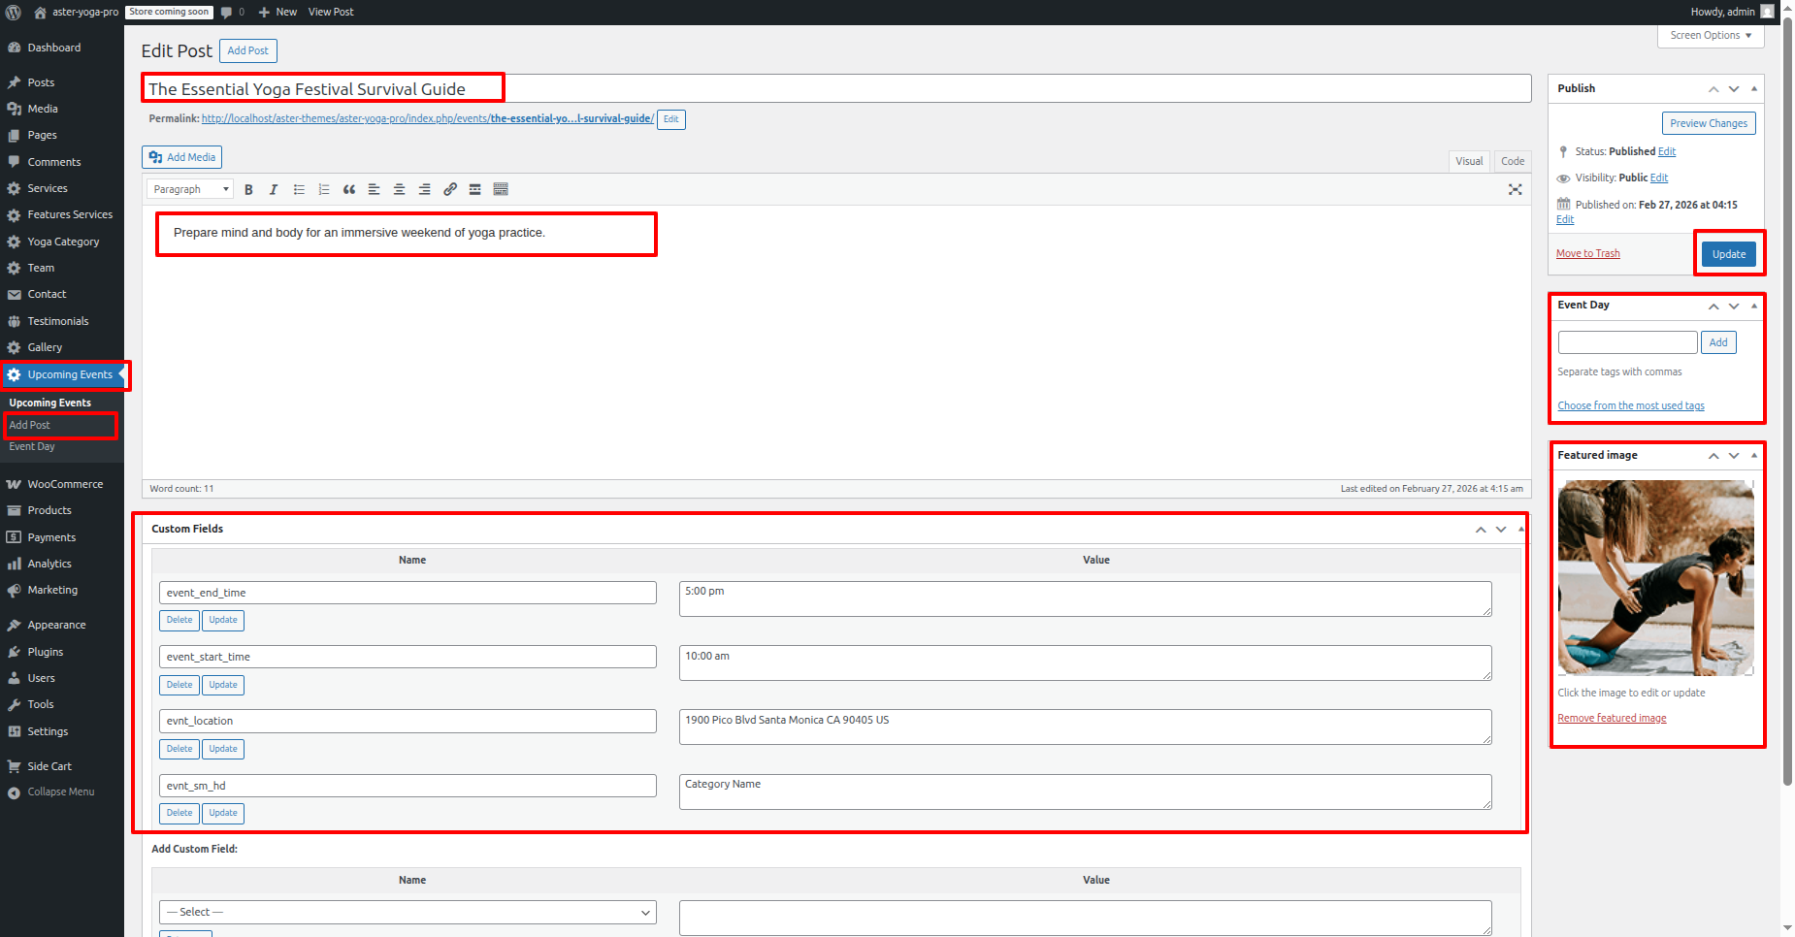The width and height of the screenshot is (1795, 937).
Task: Show the toolbar toggle (kitchen sink)
Action: point(501,190)
